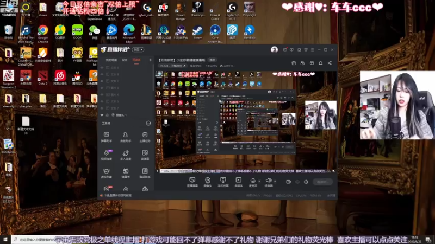Image resolution: width=435 pixels, height=244 pixels.
Task: Toggle visibility of the 文本 6 source
Action: coord(102,81)
